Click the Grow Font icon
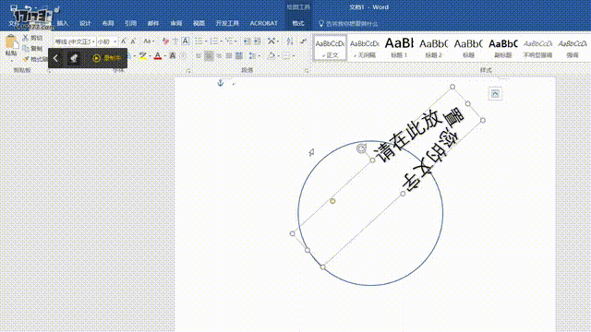 123,41
